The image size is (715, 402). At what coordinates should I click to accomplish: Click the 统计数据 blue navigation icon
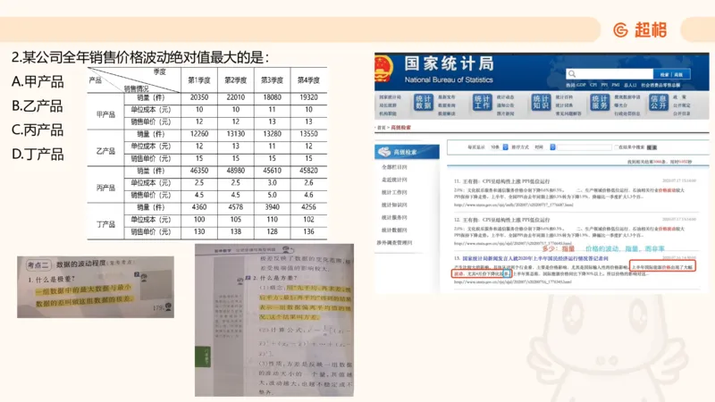pyautogui.click(x=423, y=103)
